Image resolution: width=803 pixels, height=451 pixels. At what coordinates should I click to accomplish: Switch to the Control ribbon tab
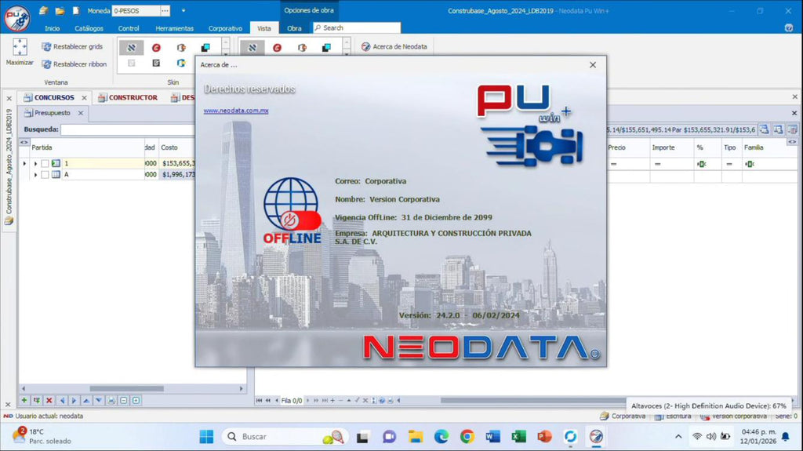click(x=129, y=28)
